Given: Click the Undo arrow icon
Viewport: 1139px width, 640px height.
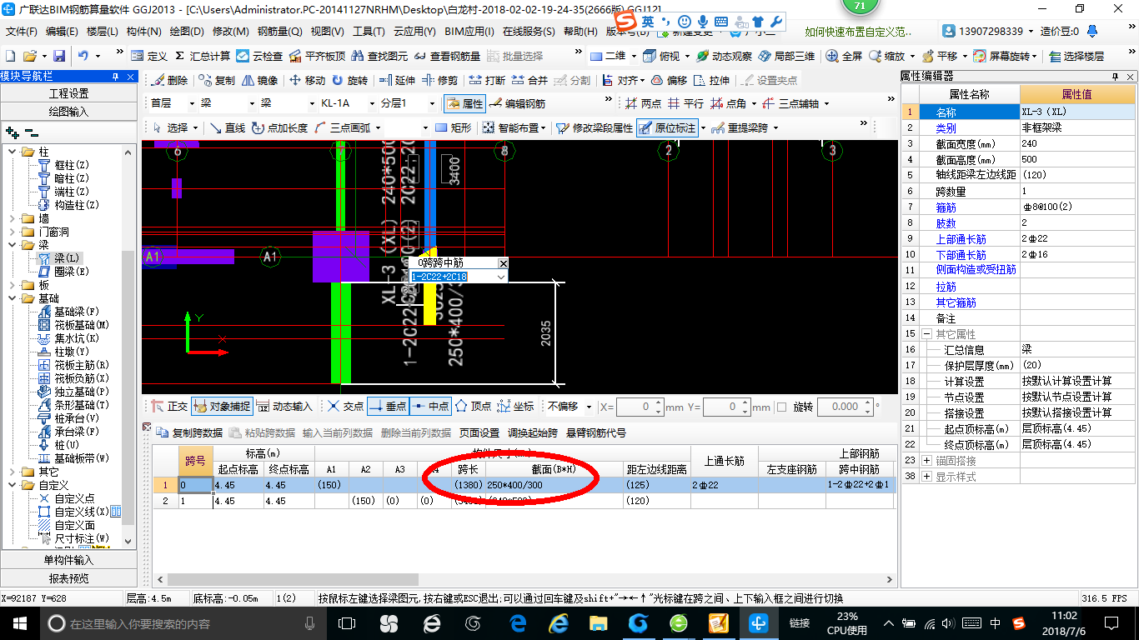Looking at the screenshot, I should pos(83,56).
